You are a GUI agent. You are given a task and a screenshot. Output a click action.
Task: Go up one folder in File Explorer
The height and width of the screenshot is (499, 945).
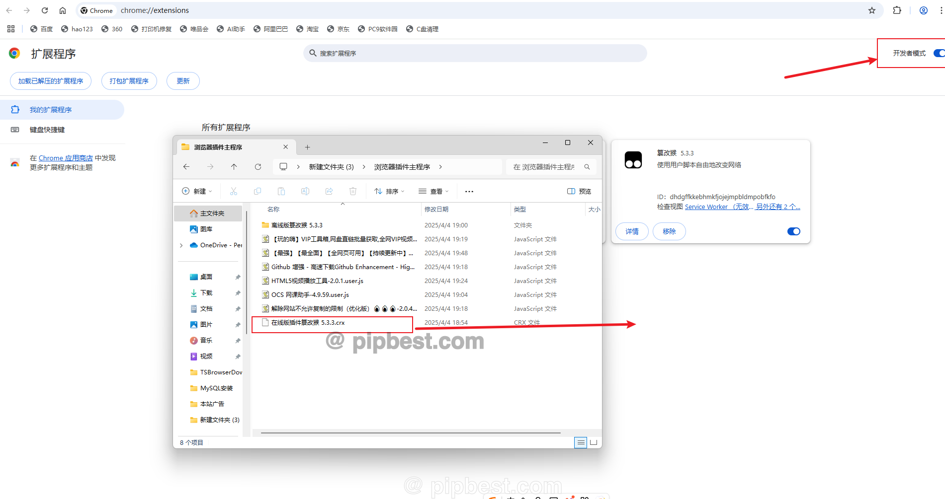click(234, 167)
